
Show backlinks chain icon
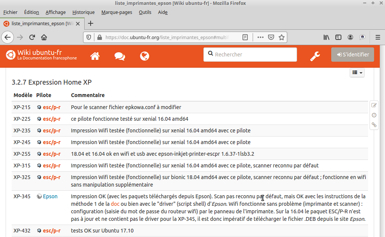pyautogui.click(x=374, y=125)
